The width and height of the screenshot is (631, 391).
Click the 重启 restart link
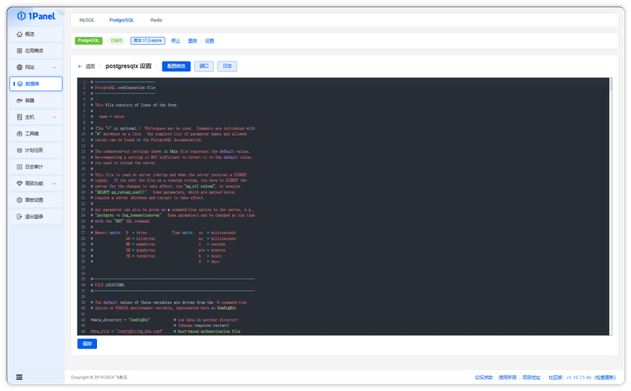[192, 41]
